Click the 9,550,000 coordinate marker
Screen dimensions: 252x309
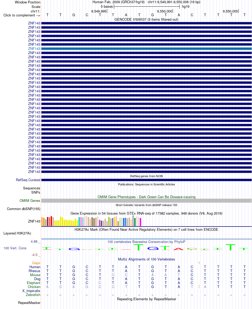[x=165, y=11]
